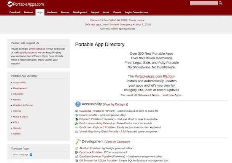The height and width of the screenshot is (163, 232).
Task: Open Security in sidebar directory
Action: click(x=17, y=128)
